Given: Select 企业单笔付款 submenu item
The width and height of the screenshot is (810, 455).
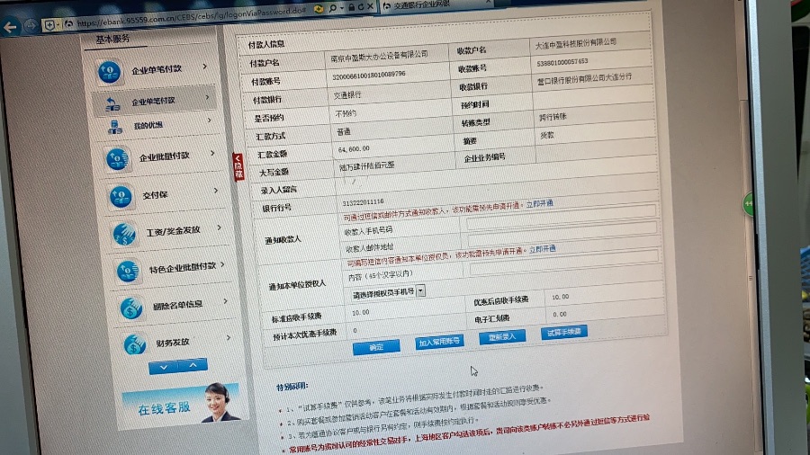Looking at the screenshot, I should [153, 102].
